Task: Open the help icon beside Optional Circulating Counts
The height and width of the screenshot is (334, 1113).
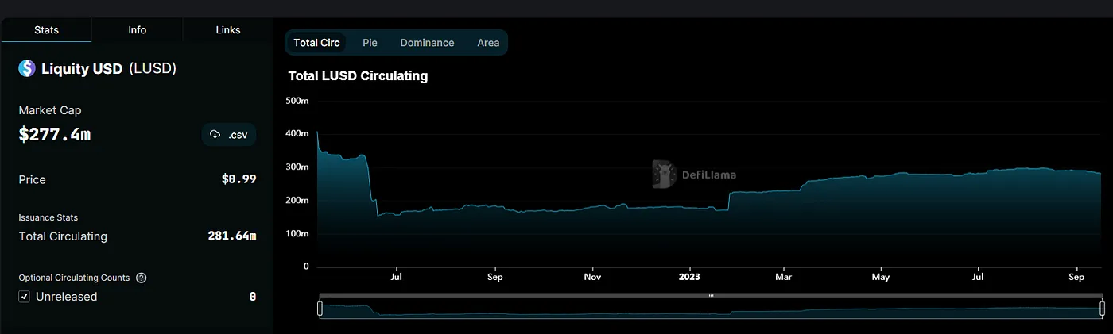Action: pos(142,278)
